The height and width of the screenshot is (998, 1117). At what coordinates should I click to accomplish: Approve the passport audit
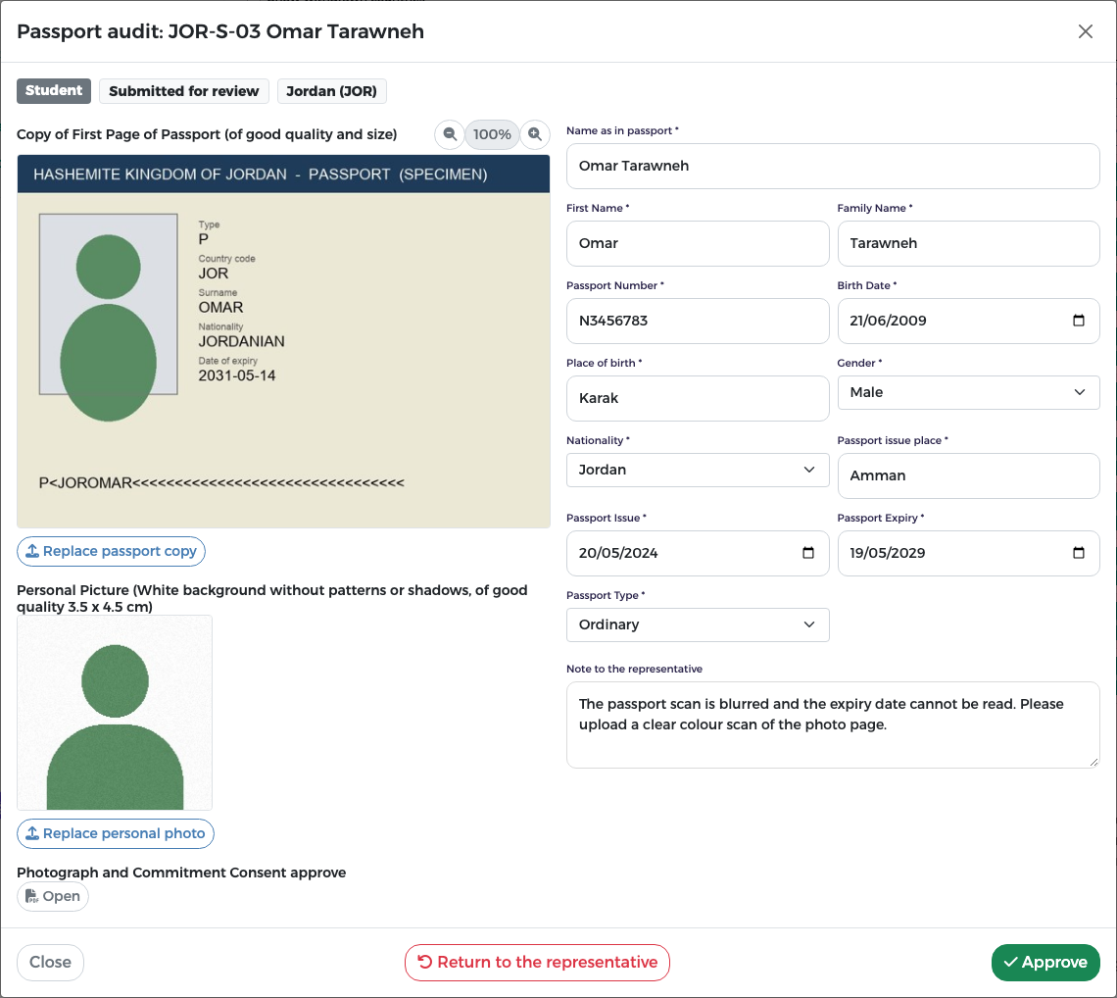tap(1045, 963)
